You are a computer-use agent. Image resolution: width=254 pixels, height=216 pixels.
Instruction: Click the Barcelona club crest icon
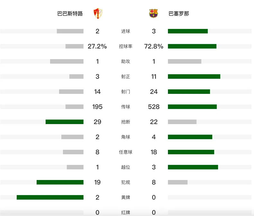tap(153, 14)
